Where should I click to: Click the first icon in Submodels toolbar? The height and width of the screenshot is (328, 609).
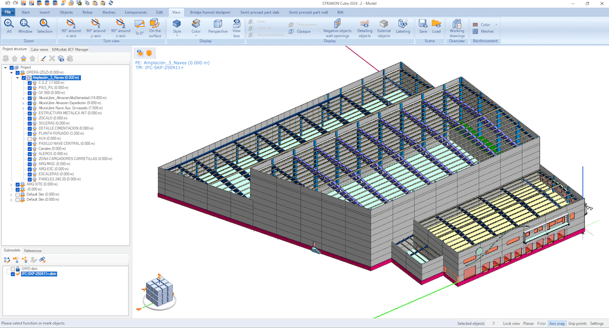(7, 260)
